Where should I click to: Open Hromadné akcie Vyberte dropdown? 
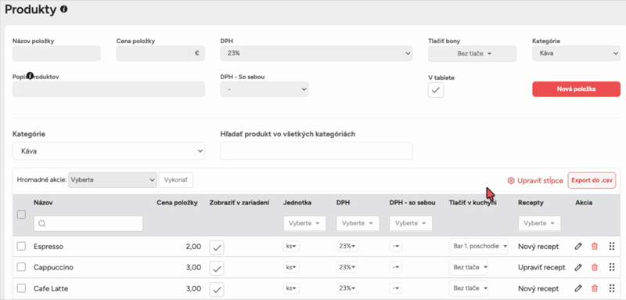coord(112,179)
